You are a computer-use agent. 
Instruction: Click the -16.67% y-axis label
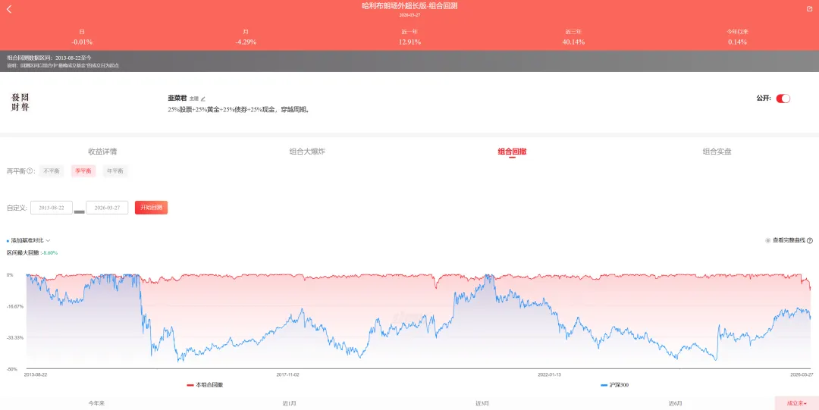[x=14, y=307]
